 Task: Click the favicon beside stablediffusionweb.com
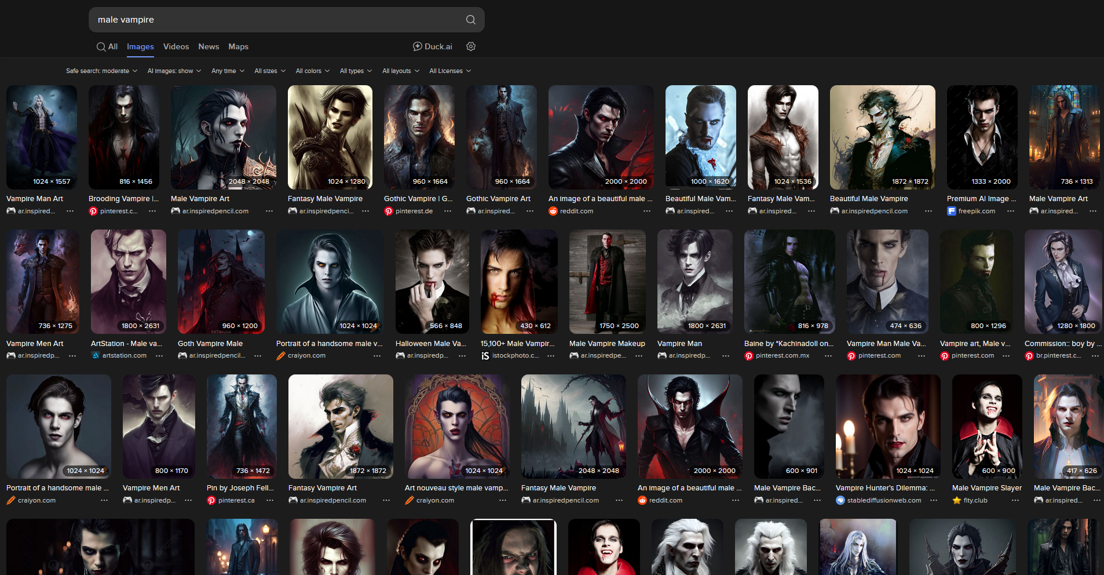click(x=840, y=500)
